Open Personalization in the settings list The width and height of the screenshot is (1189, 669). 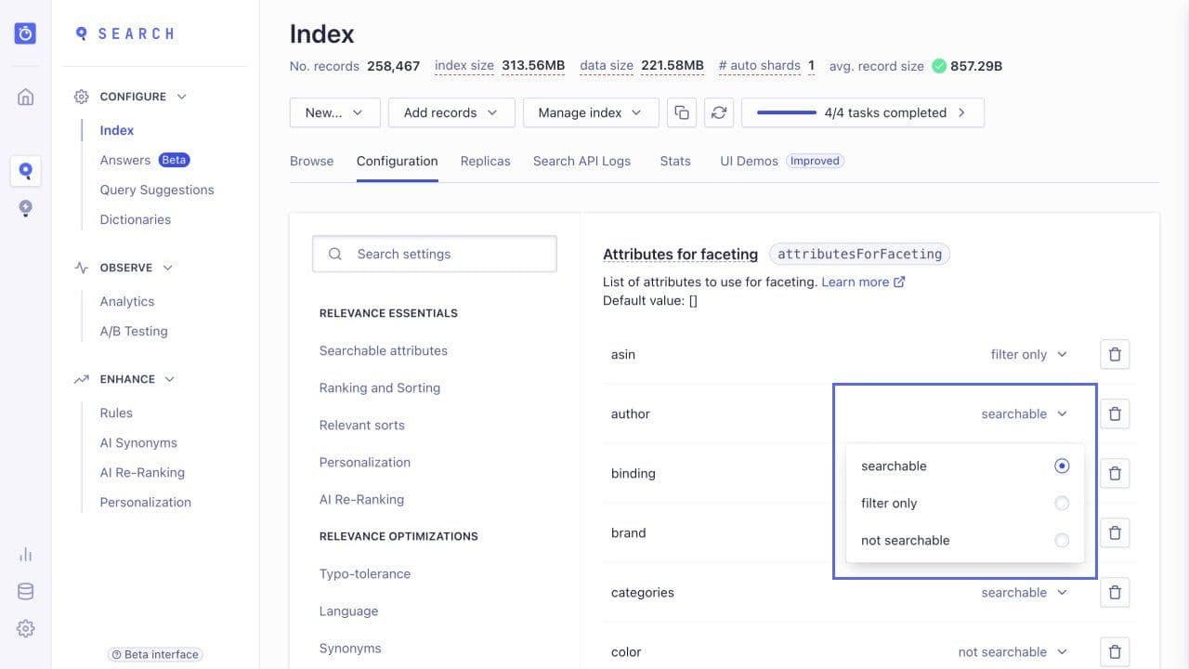365,462
